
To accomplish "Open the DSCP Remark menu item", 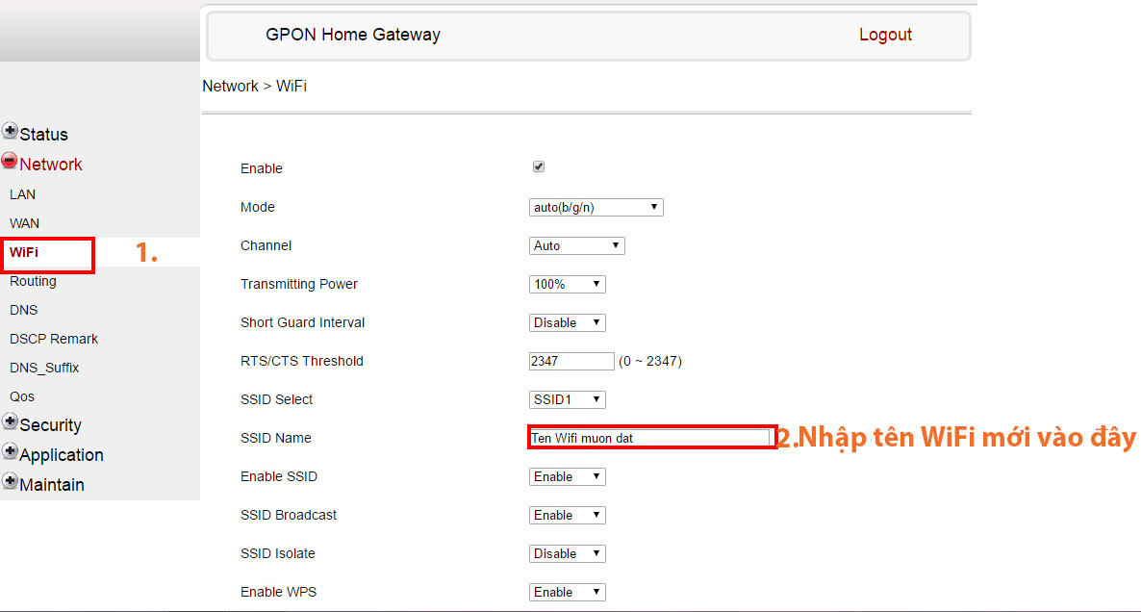I will (54, 339).
